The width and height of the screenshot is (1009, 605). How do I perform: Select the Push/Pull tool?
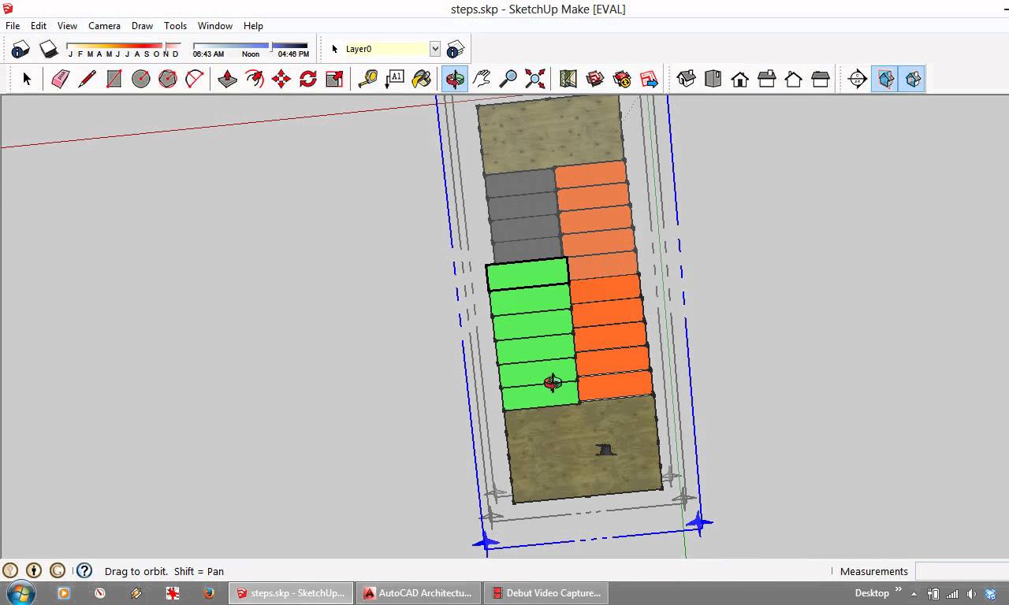pyautogui.click(x=227, y=79)
